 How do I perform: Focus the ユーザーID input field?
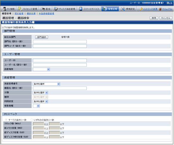pos(60,61)
